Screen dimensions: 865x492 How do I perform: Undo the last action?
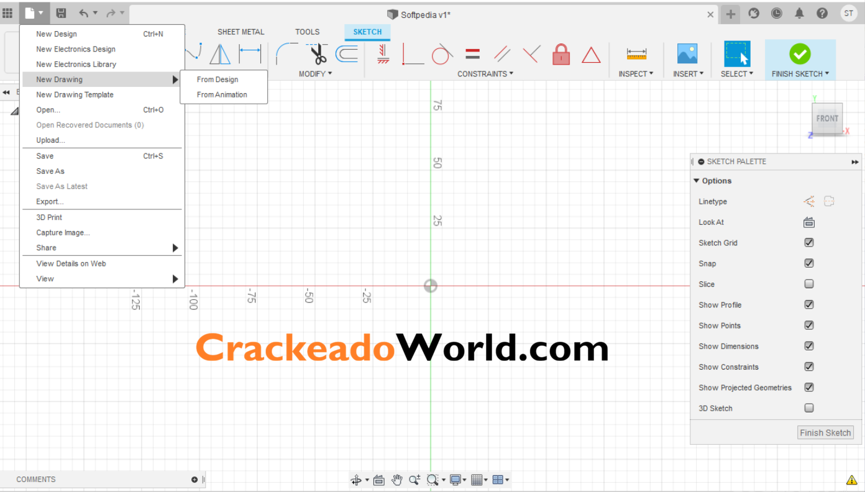pyautogui.click(x=84, y=13)
